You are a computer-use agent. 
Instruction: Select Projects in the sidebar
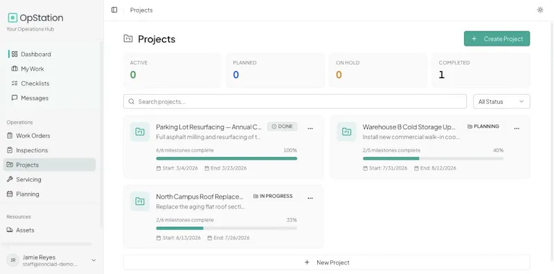(49, 165)
